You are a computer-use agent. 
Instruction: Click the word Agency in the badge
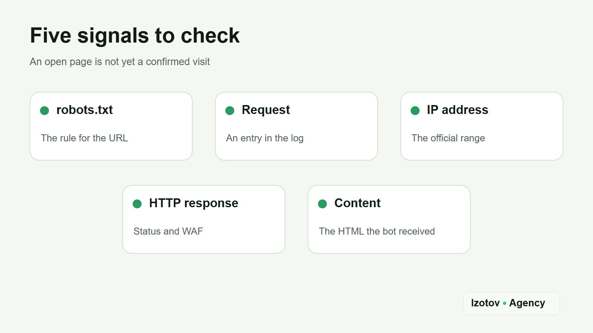pos(527,303)
